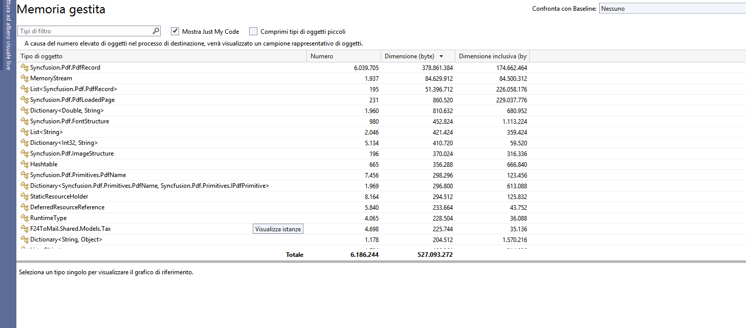Uncheck Mostra Just My Code checkbox

tap(175, 31)
